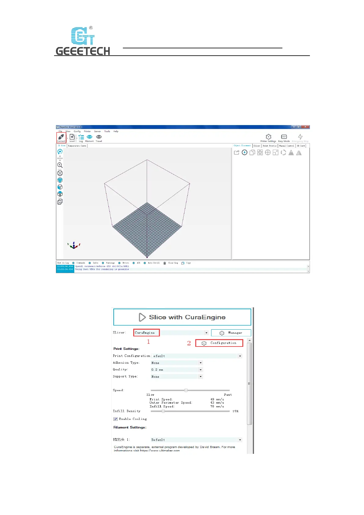Click the slicer panel vertical scrollbar
This screenshot has height=515, width=364.
coord(249,383)
